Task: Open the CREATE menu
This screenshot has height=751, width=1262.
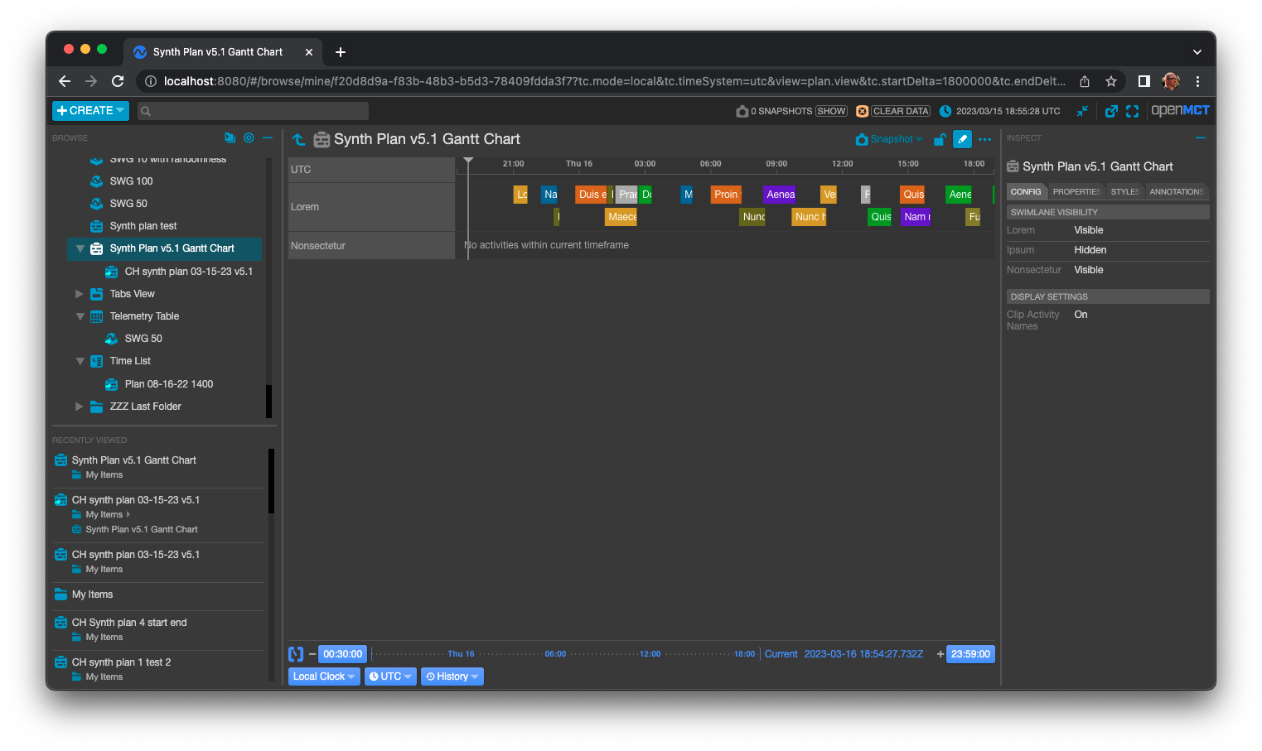Action: 90,110
